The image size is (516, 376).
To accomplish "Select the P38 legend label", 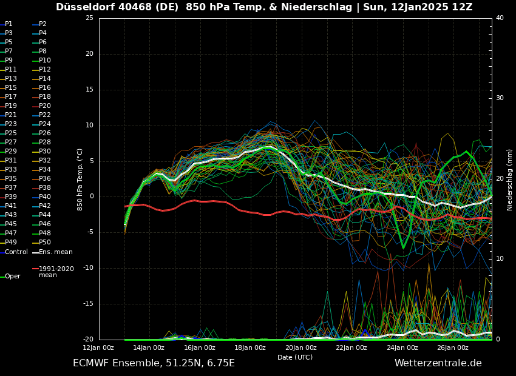I will point(45,188).
